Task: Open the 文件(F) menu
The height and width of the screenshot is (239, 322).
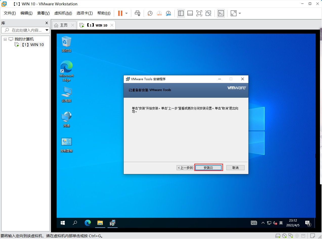Action: pos(10,13)
